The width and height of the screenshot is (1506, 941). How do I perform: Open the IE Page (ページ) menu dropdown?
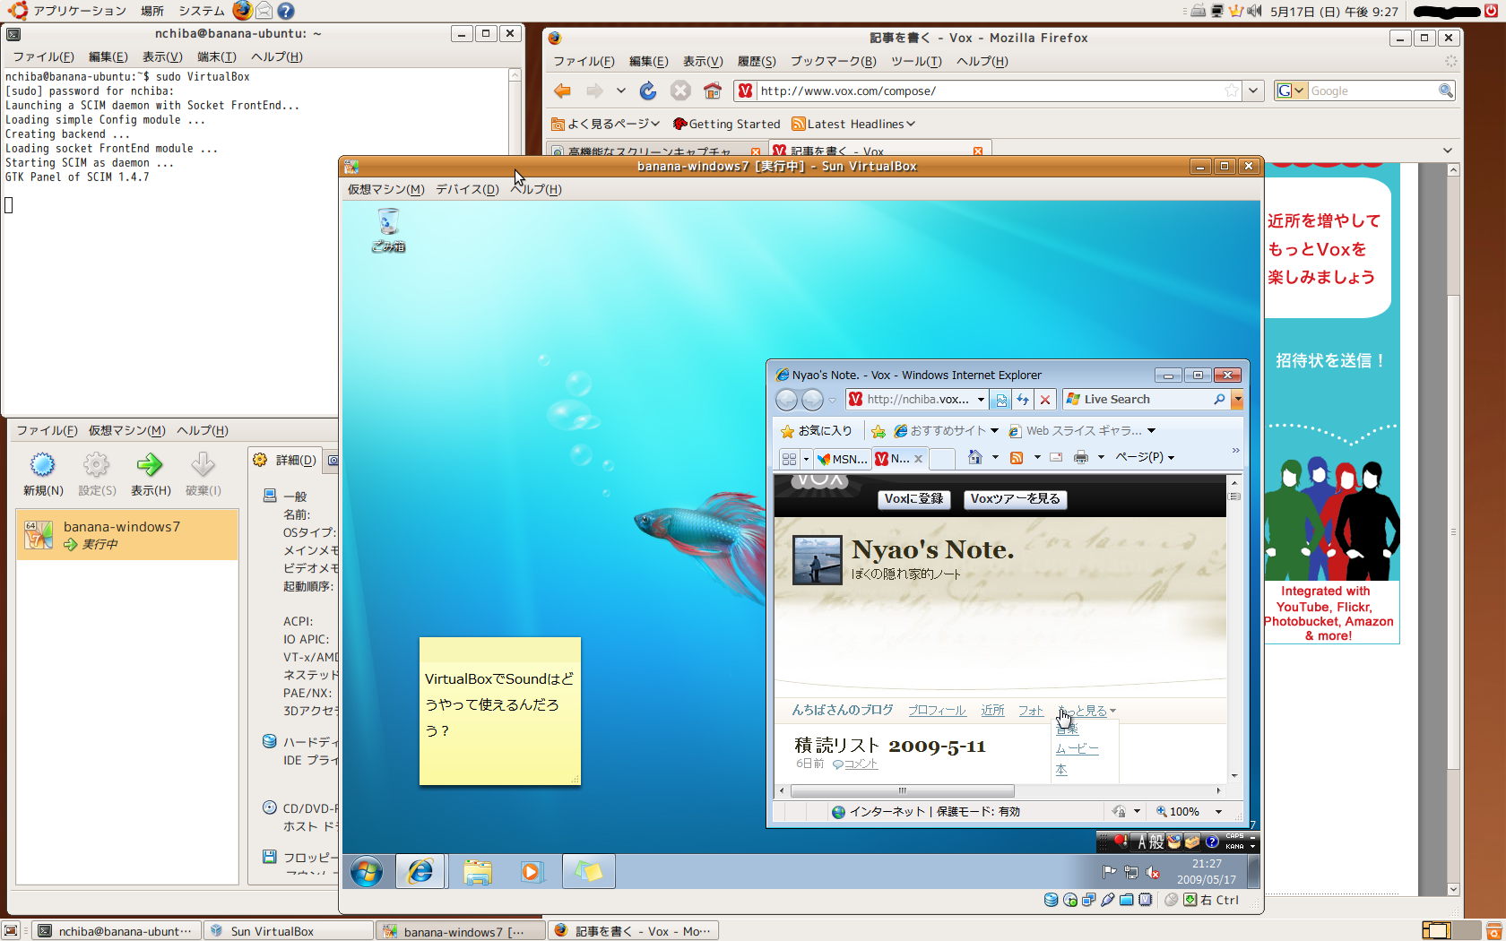[1145, 457]
